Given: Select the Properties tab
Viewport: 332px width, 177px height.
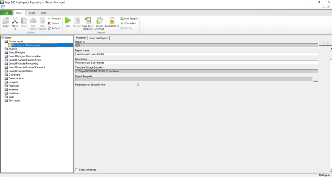Looking at the screenshot, I should click(81, 38).
